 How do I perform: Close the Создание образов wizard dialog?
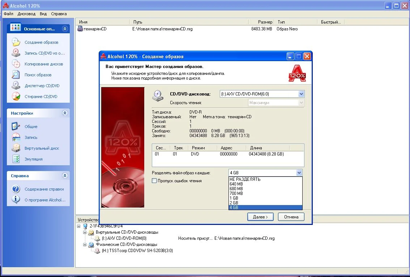click(x=307, y=56)
